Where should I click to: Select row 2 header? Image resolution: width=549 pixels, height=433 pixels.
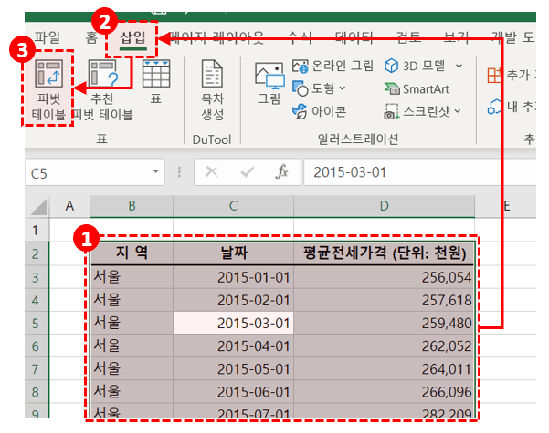pyautogui.click(x=36, y=253)
